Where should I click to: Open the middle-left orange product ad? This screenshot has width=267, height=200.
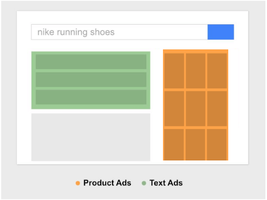[x=174, y=109]
